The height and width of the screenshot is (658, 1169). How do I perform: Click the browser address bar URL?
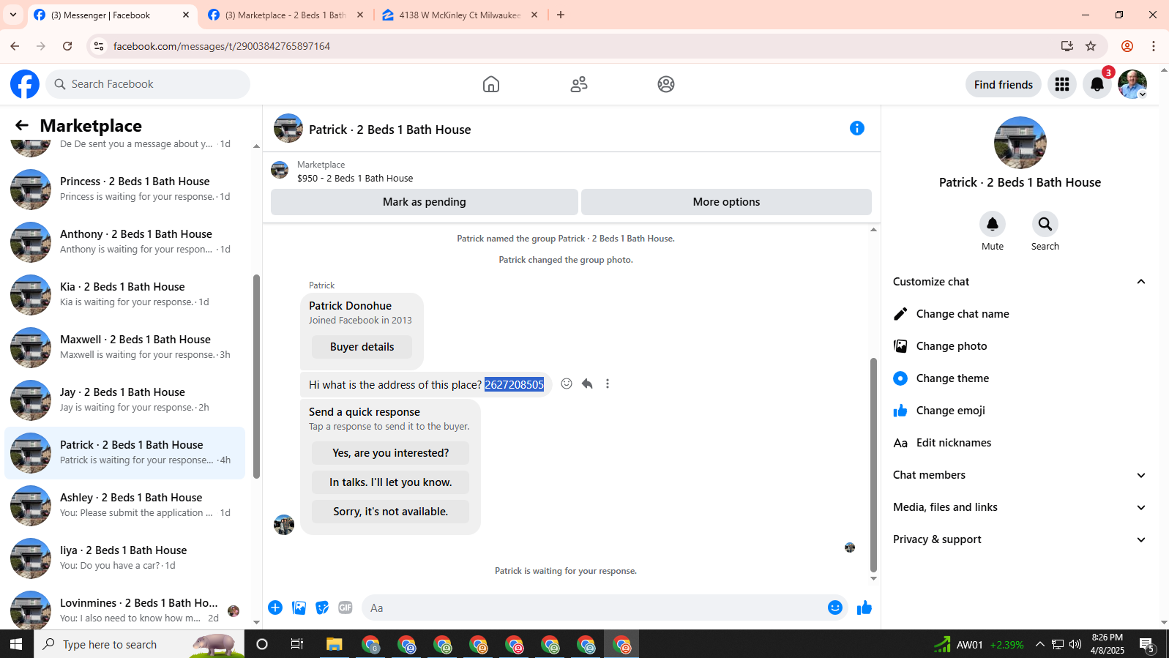point(222,46)
